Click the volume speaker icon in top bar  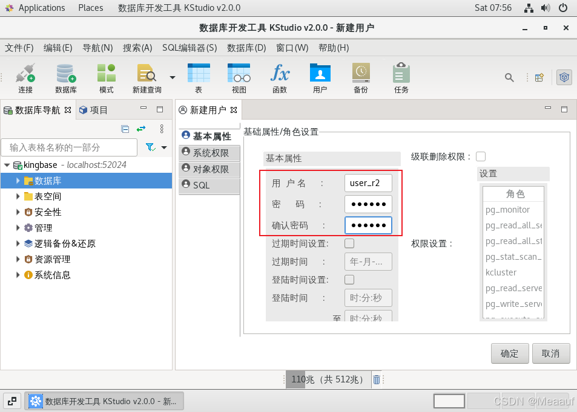546,8
